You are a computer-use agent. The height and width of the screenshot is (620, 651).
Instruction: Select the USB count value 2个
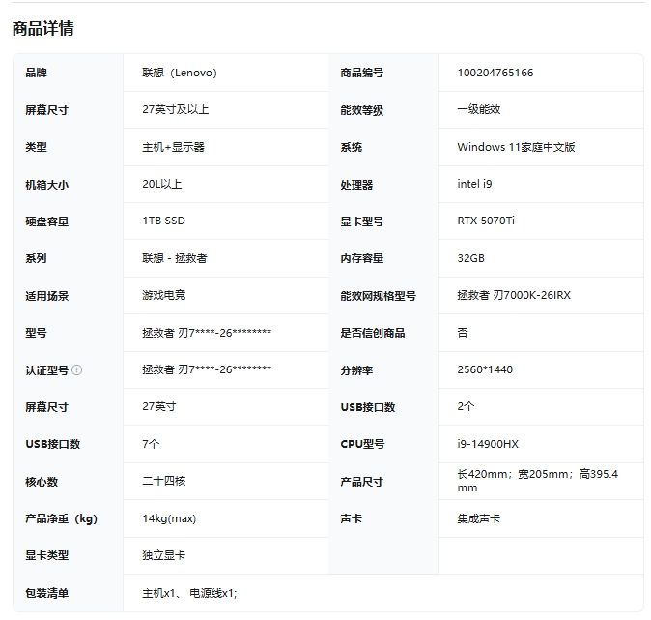click(466, 406)
